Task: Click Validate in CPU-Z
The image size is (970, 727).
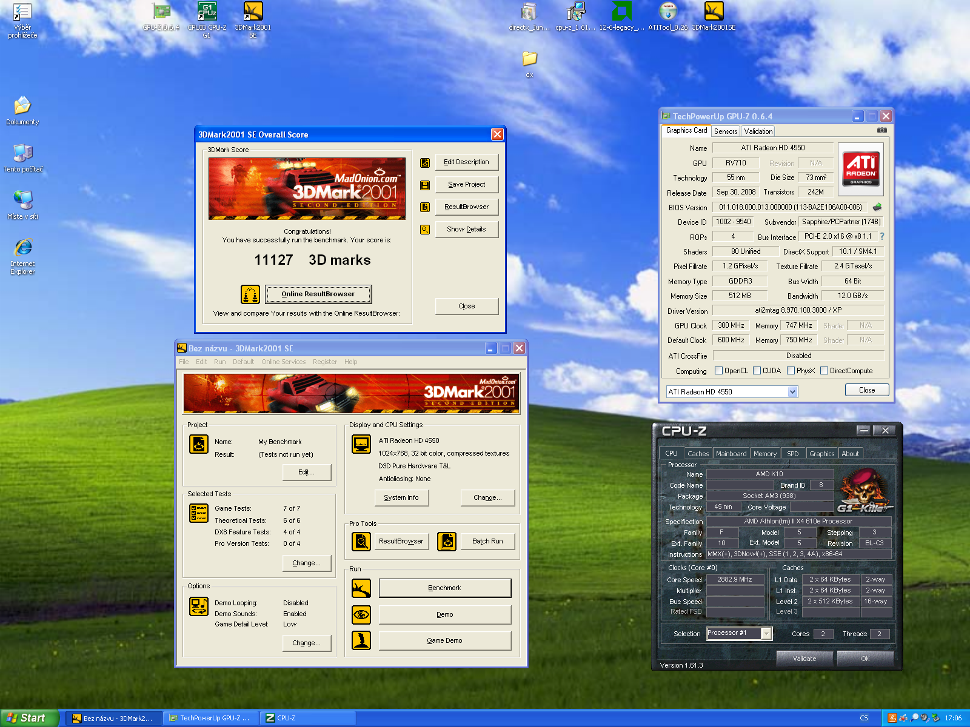Action: tap(804, 659)
